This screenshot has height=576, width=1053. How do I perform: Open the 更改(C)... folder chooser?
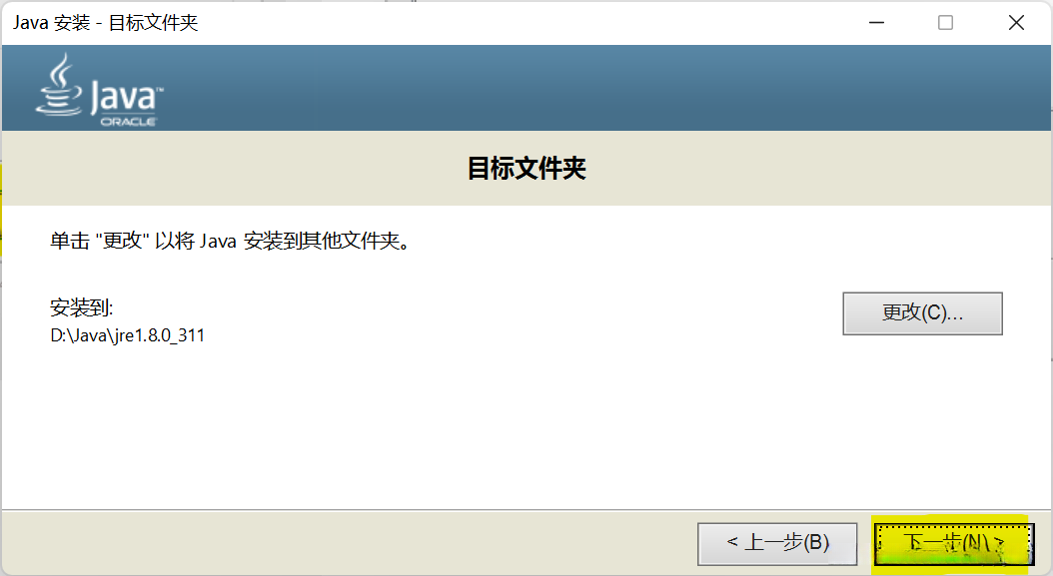tap(923, 312)
